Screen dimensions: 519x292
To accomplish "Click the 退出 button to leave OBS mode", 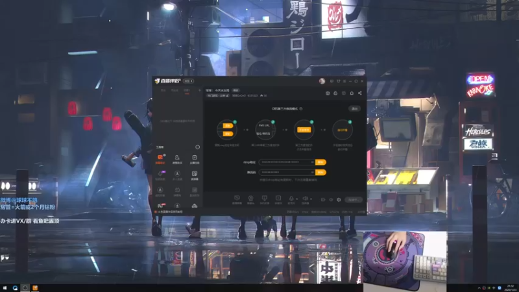I will 354,108.
